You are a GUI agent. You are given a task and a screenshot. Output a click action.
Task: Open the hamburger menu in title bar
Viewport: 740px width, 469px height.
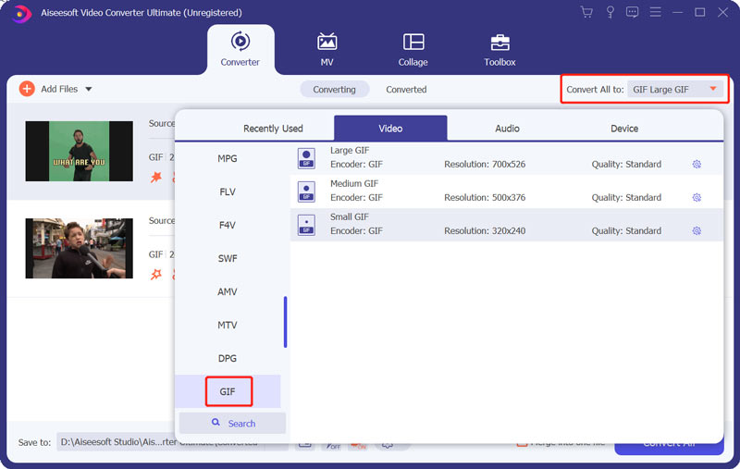click(655, 12)
